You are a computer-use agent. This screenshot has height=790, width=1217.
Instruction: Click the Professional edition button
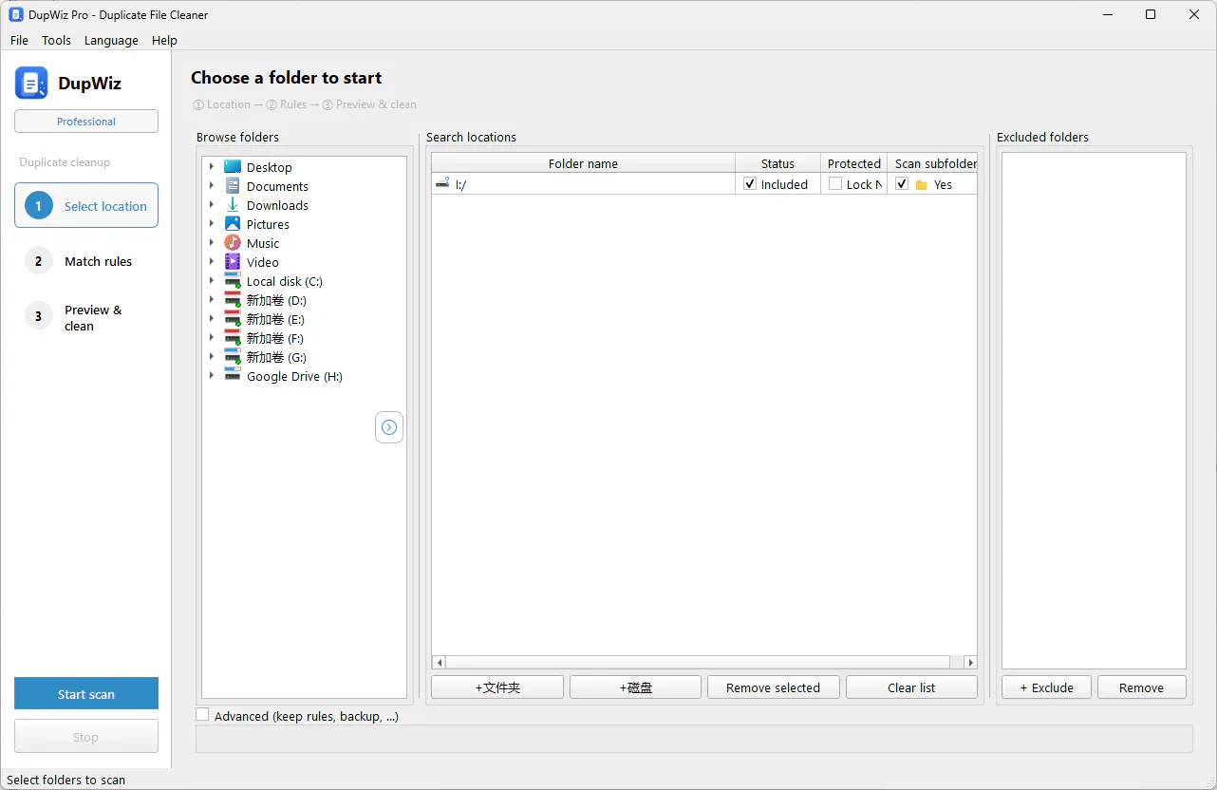tap(86, 122)
